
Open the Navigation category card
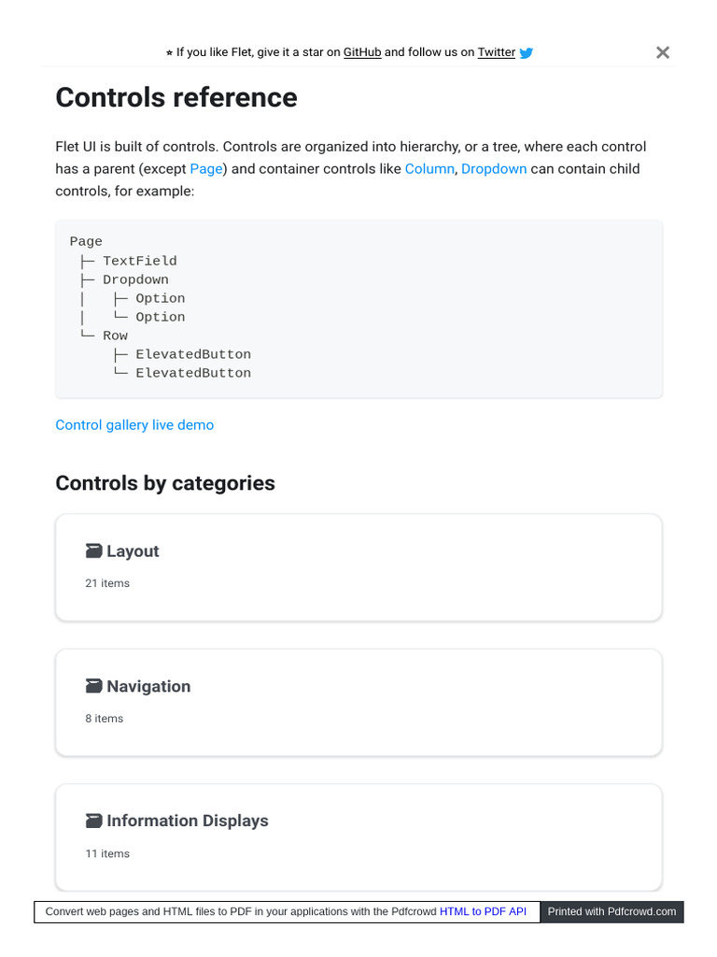click(358, 702)
